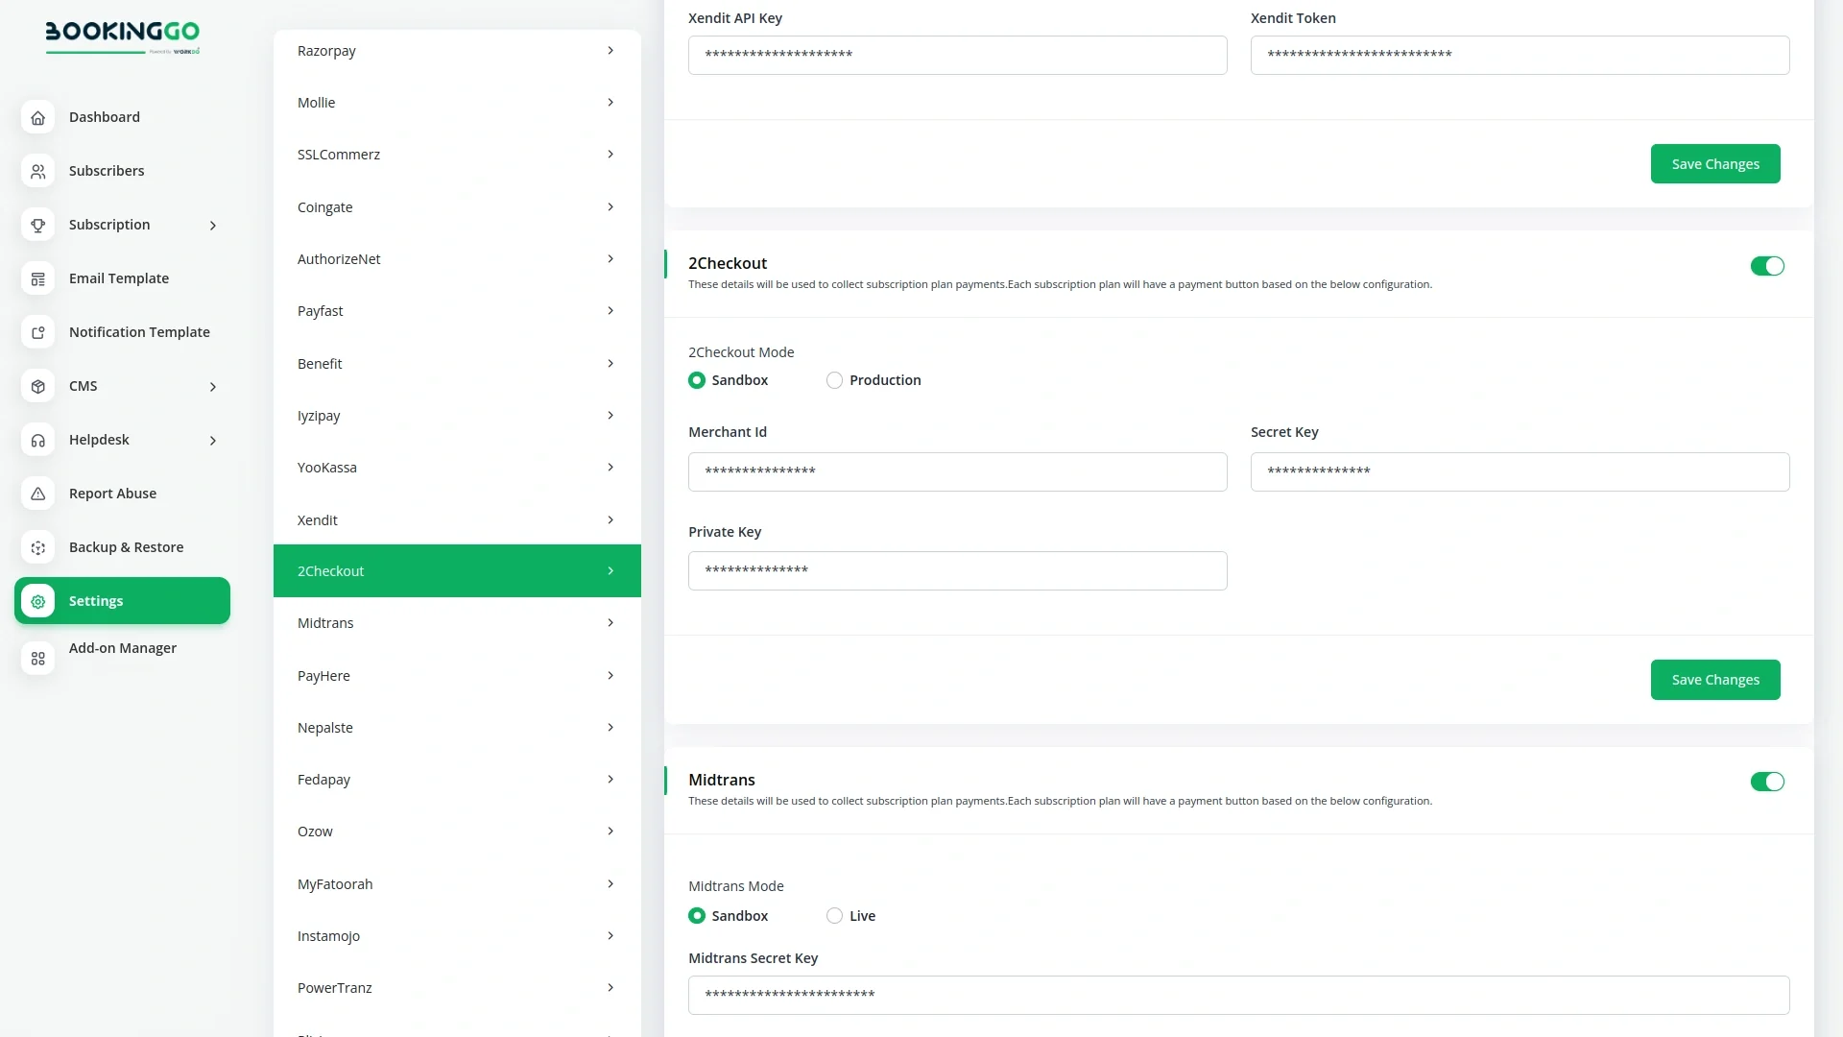The width and height of the screenshot is (1843, 1037).
Task: Choose Live mode for Midtrans
Action: 834,916
